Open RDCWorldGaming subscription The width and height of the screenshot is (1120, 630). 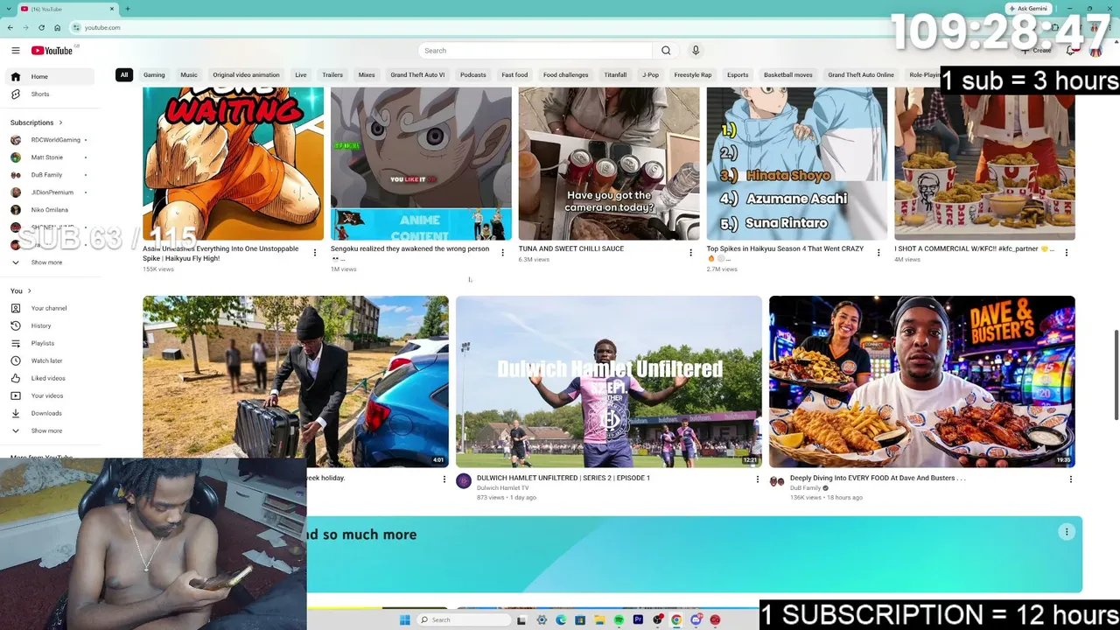click(51, 140)
